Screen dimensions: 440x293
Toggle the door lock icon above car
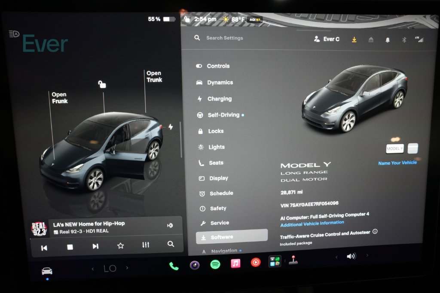[102, 84]
